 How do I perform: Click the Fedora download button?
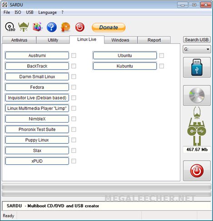coord(37,87)
